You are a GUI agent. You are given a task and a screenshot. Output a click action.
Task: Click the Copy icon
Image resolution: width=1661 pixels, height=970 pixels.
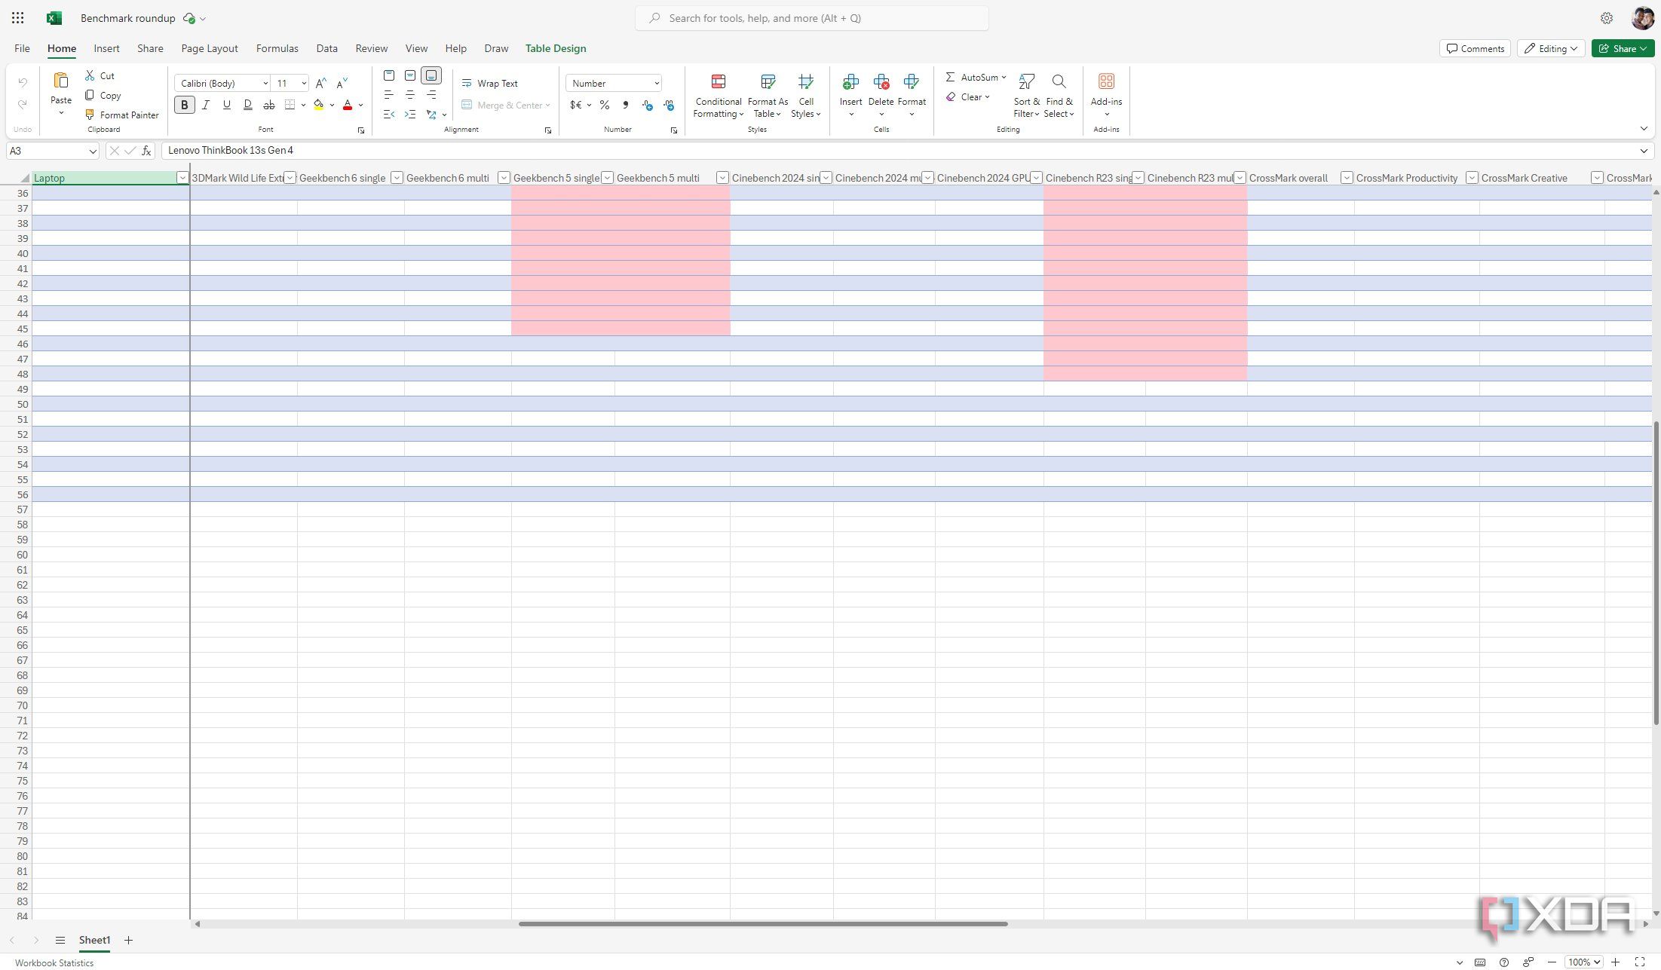coord(90,95)
